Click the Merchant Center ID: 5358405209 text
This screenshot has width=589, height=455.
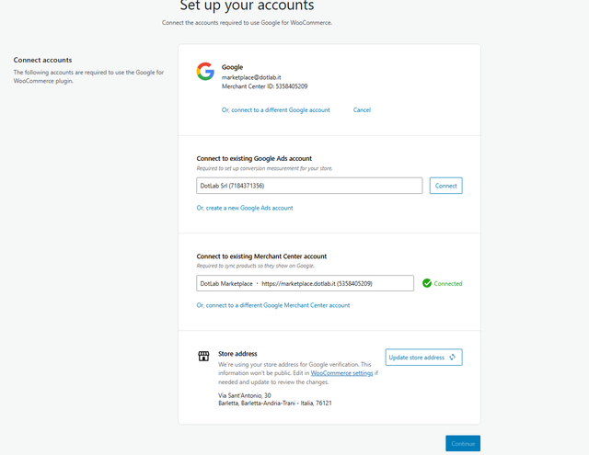(x=264, y=86)
